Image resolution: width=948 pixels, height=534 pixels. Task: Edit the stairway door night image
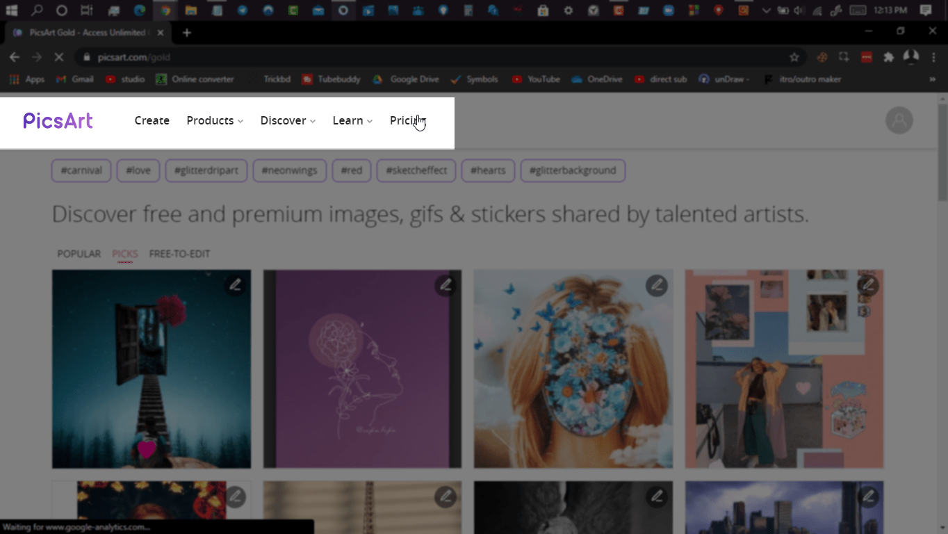pos(235,285)
